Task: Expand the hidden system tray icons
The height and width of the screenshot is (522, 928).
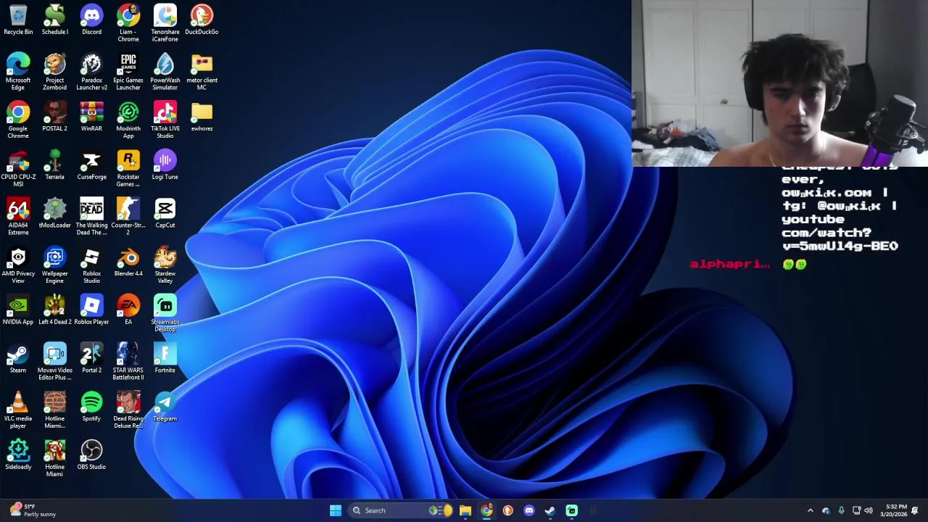Action: 811,510
